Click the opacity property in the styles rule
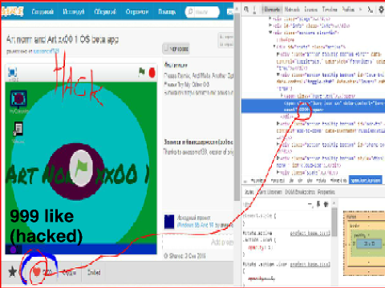Viewport: 385px width, 288px height. (257, 247)
